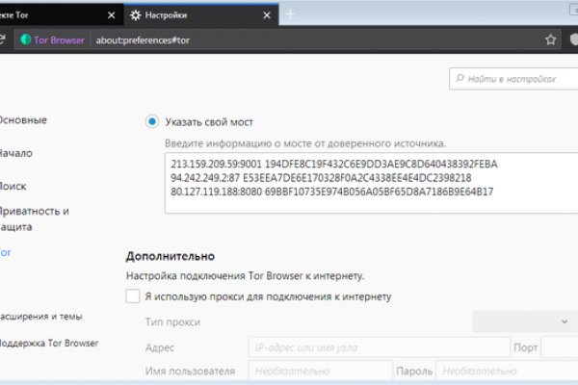The height and width of the screenshot is (385, 578).
Task: Open Поддержка Tor Browser link
Action: (x=48, y=343)
